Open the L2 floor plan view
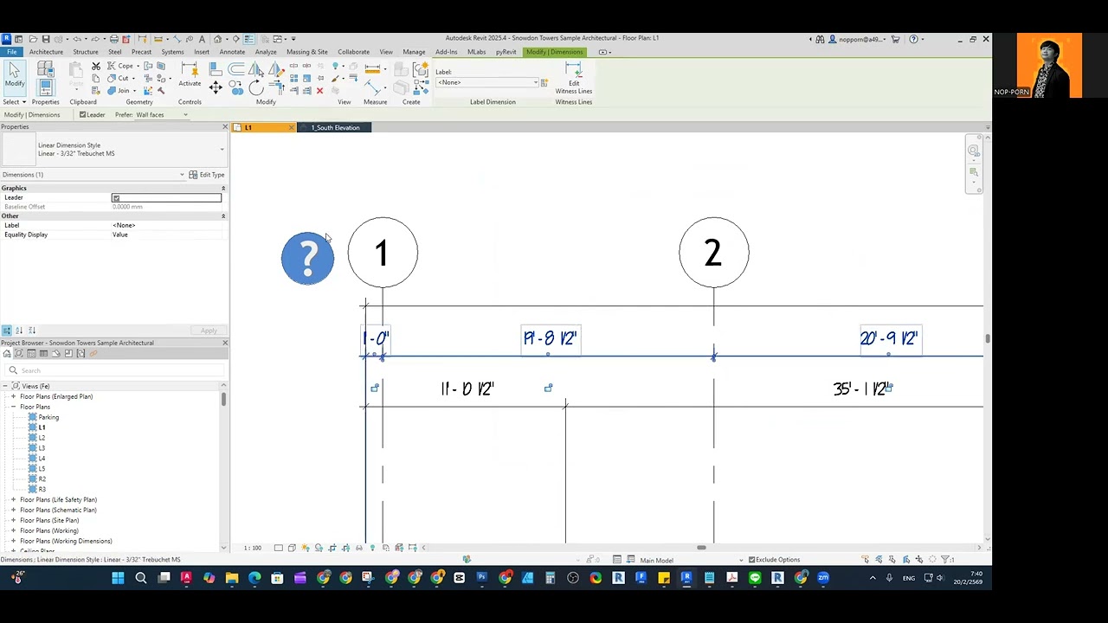The image size is (1108, 623). [x=42, y=438]
